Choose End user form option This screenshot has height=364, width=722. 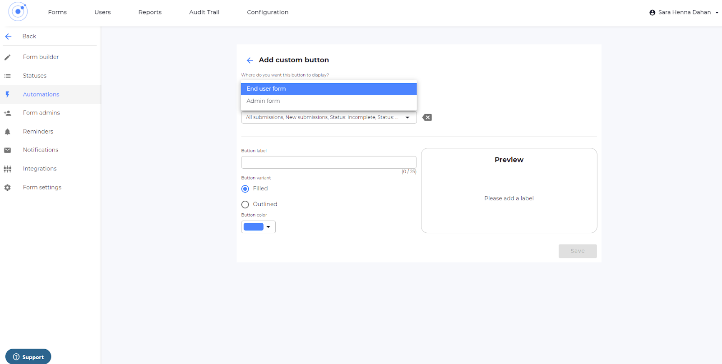coord(329,89)
